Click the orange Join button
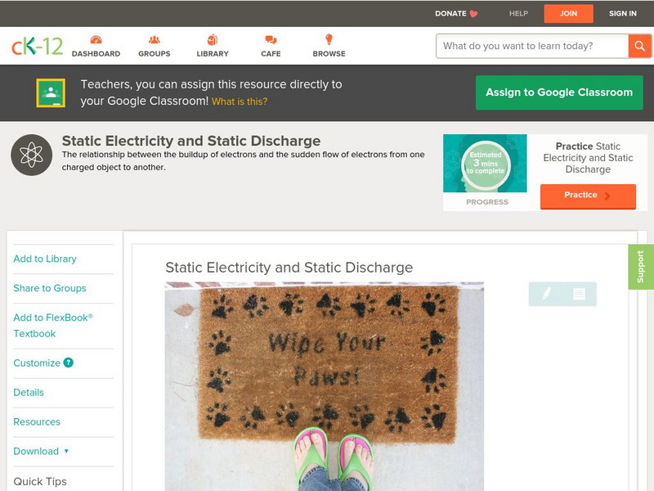The width and height of the screenshot is (654, 491). [x=568, y=14]
